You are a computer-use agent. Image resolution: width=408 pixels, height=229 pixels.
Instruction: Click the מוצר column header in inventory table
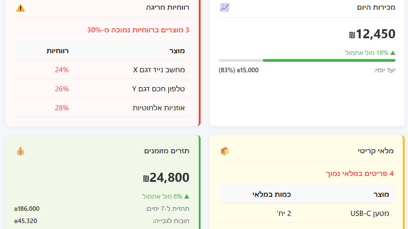coord(381,194)
